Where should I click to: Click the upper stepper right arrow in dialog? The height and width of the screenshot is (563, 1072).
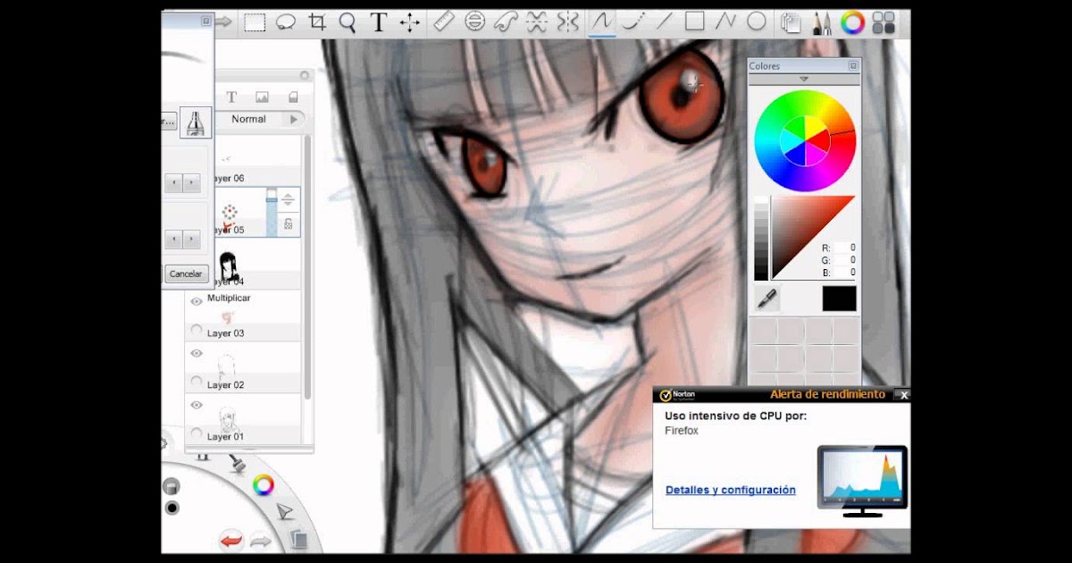(191, 182)
